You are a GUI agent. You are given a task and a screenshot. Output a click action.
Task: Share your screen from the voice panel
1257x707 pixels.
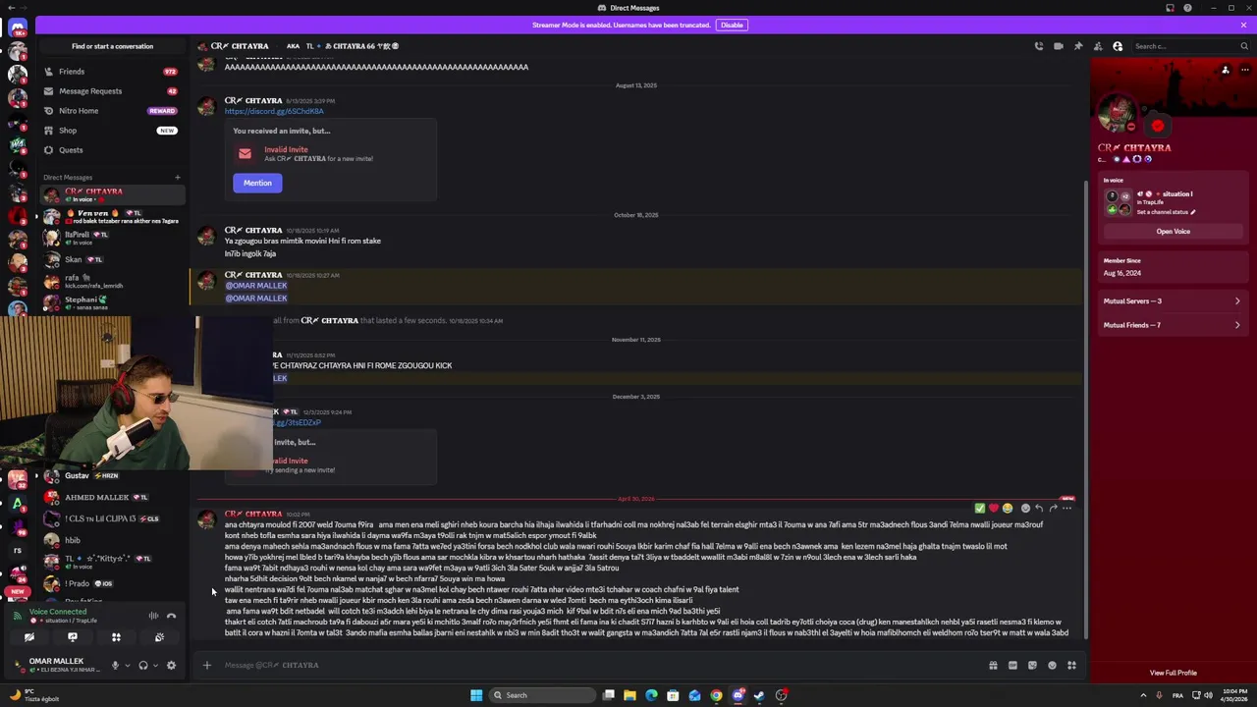(73, 637)
